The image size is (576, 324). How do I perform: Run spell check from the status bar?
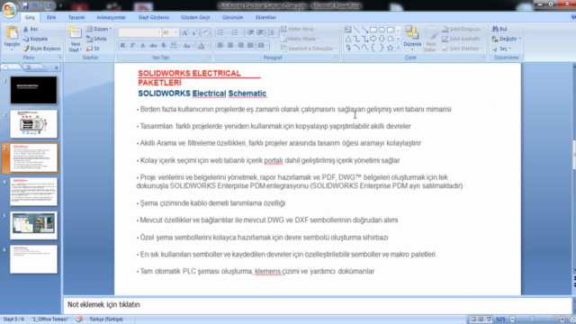79,319
